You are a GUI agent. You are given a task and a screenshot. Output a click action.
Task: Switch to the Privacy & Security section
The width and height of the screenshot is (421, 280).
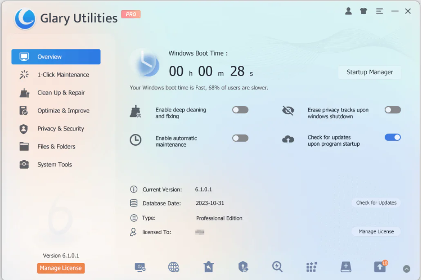coord(60,129)
